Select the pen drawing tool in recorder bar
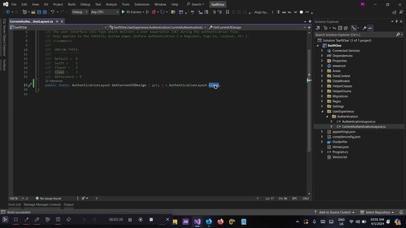406x228 pixels. (37, 220)
